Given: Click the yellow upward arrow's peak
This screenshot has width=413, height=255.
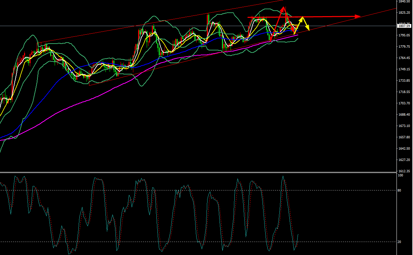Looking at the screenshot, I should (302, 17).
